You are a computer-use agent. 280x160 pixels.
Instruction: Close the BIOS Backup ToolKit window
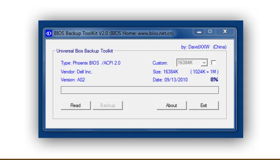coord(225,32)
